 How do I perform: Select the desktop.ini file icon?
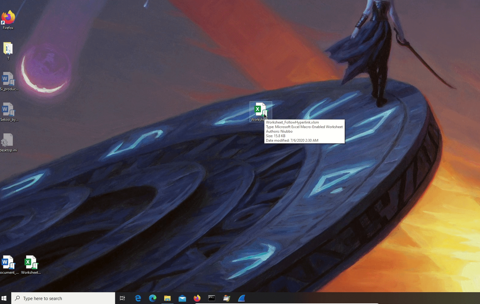tap(8, 143)
